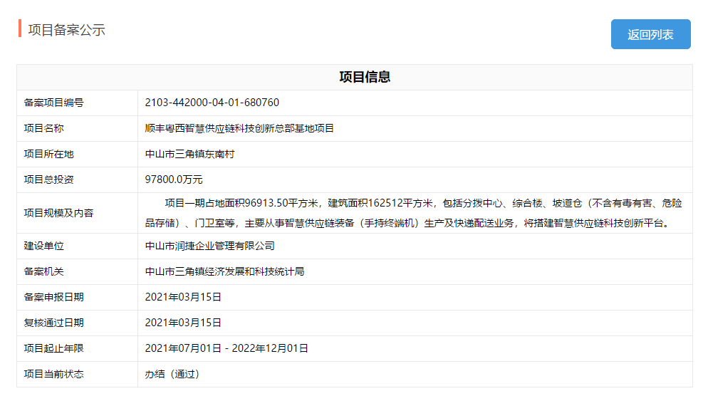The width and height of the screenshot is (708, 401).
Task: Click the 项目总投资 label cell
Action: (77, 179)
